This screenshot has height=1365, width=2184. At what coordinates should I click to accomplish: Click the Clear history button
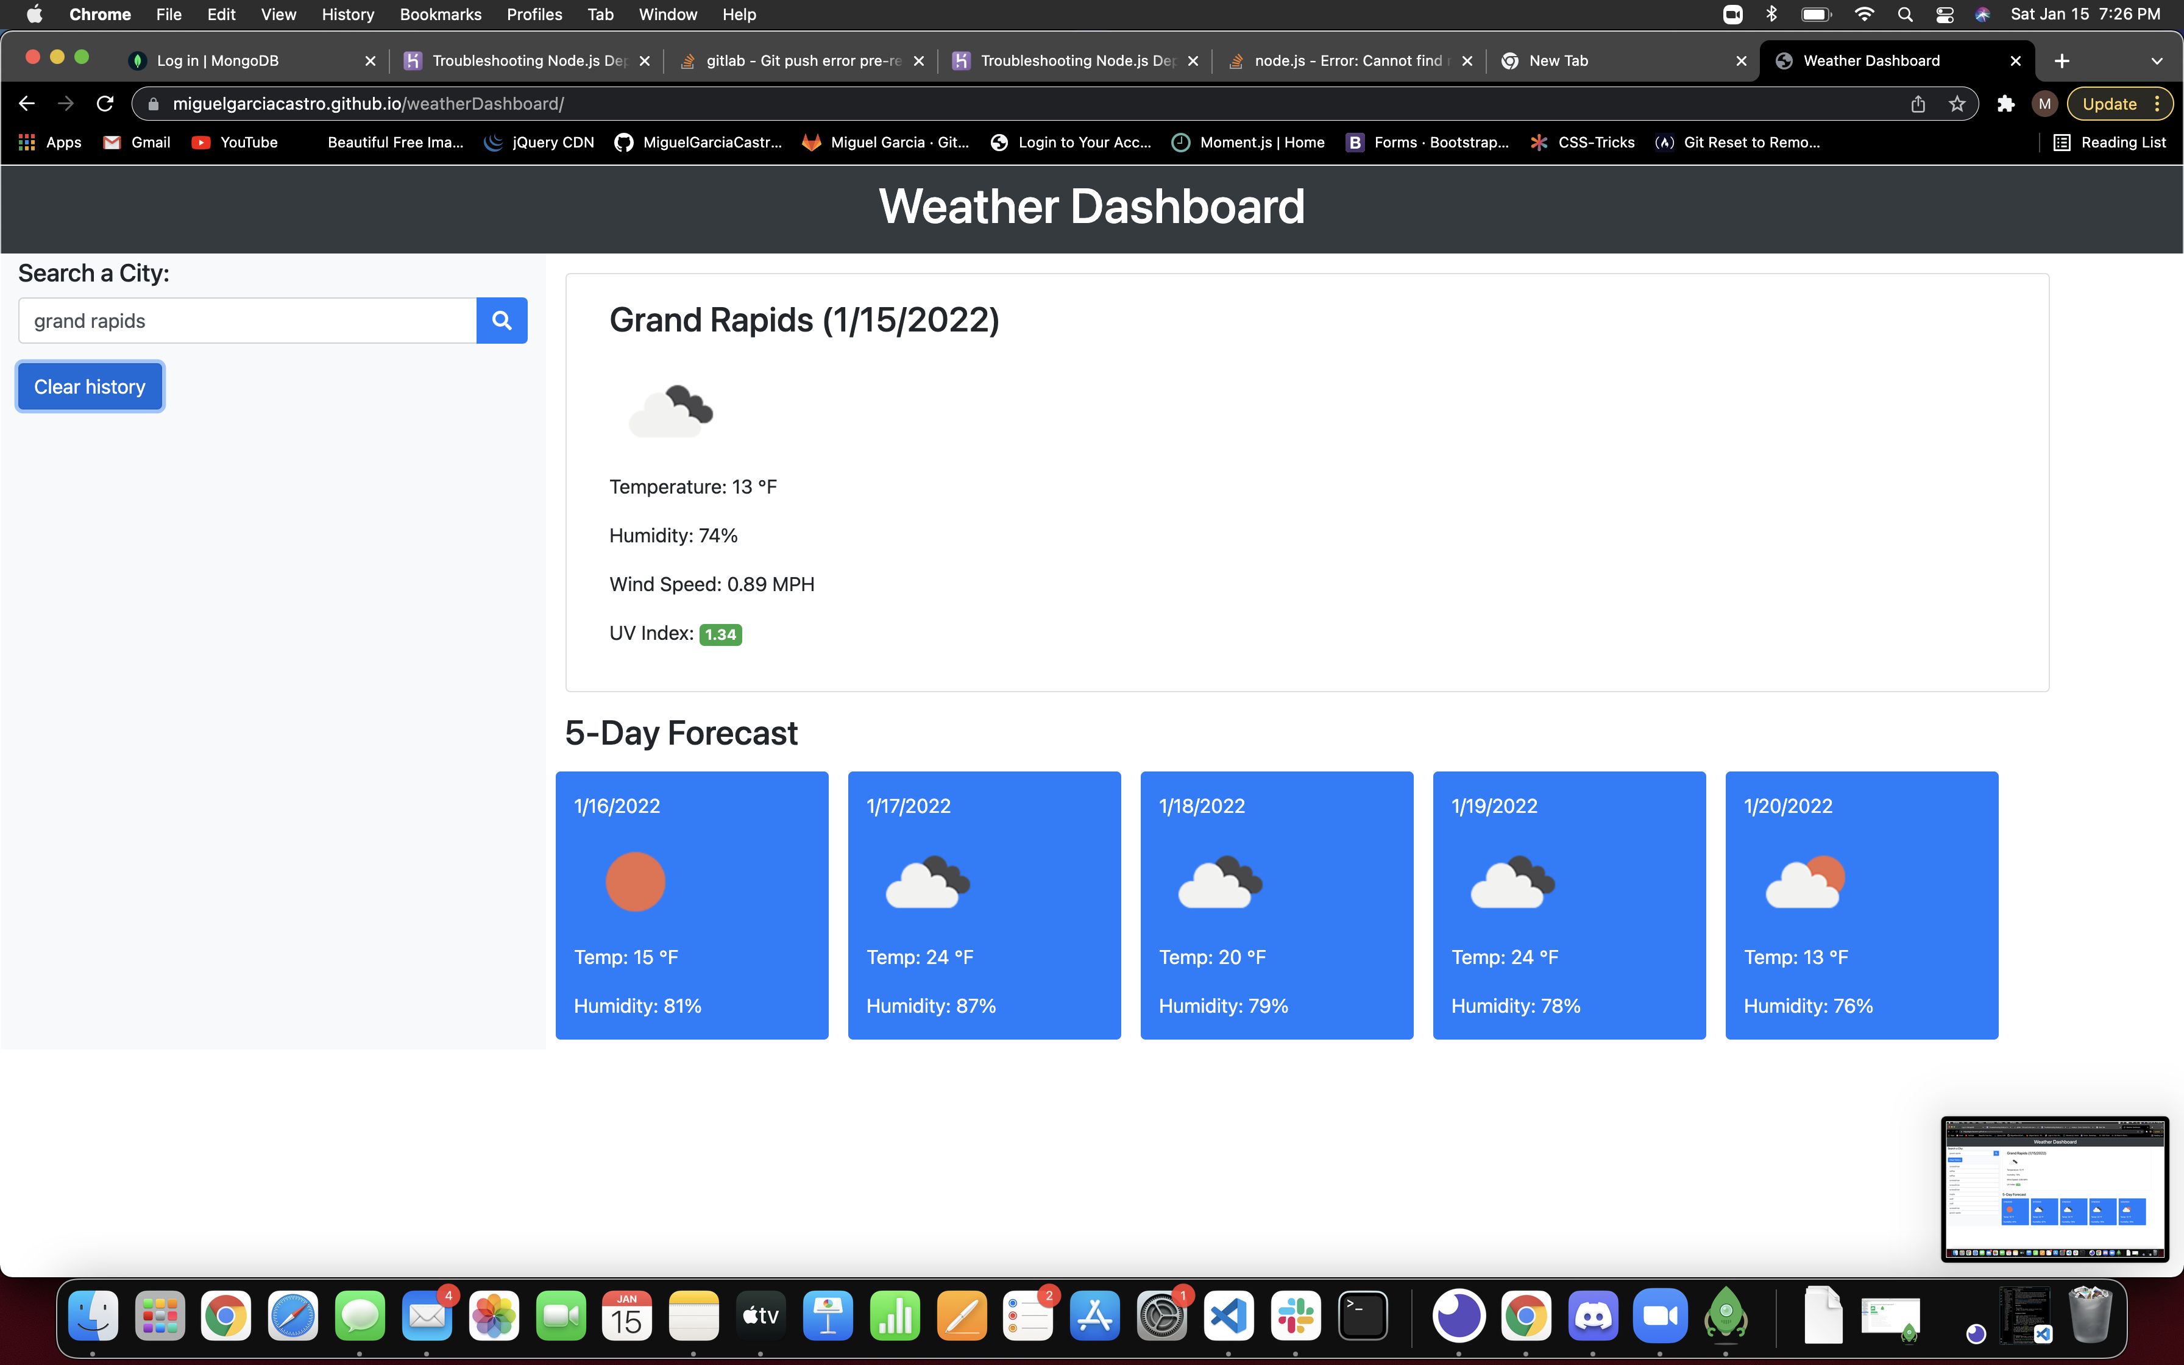[x=90, y=386]
